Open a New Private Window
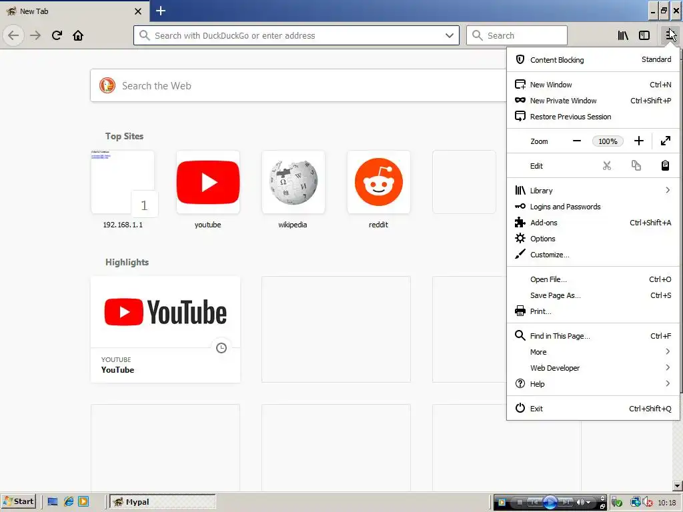683x512 pixels. click(x=593, y=101)
